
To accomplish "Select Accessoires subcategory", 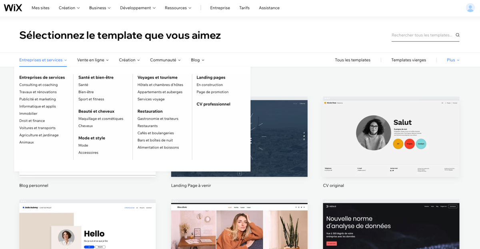I will click(x=88, y=153).
